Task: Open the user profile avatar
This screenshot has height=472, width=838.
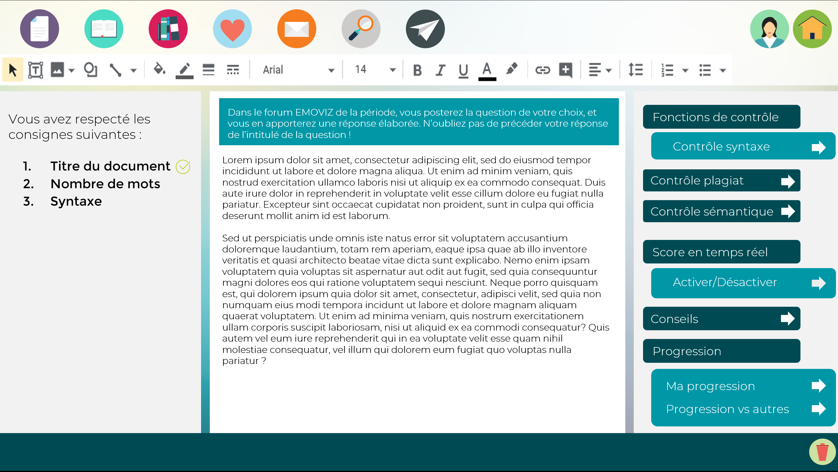Action: point(769,29)
